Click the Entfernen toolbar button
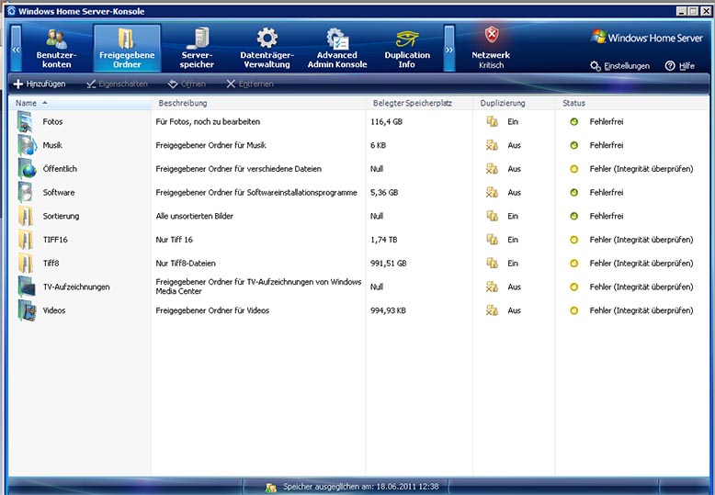 250,84
